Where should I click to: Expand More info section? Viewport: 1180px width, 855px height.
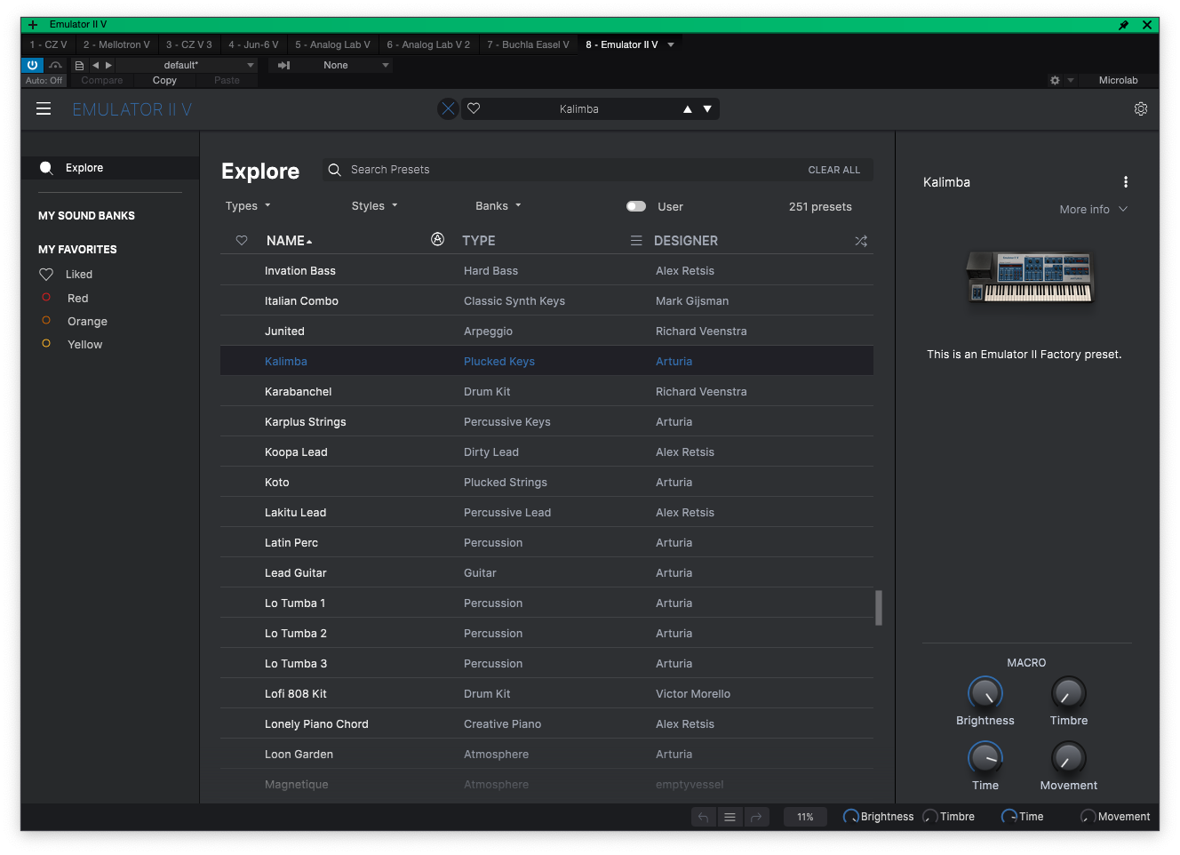pyautogui.click(x=1093, y=210)
